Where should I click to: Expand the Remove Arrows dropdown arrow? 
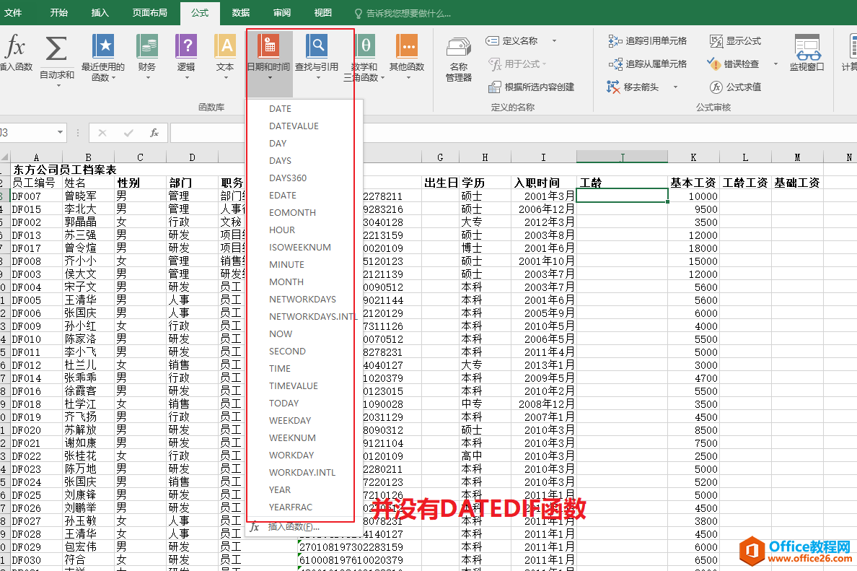tap(675, 87)
